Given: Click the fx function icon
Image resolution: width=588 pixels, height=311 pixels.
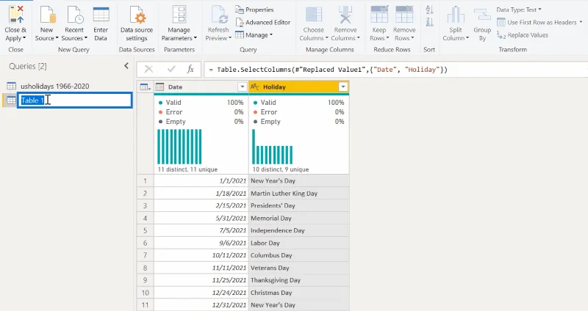Looking at the screenshot, I should tap(190, 69).
